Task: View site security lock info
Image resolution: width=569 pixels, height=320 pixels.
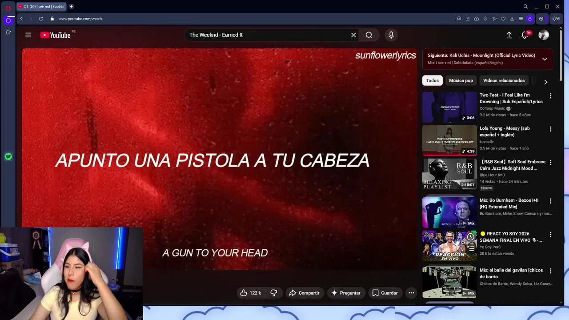Action: tap(52, 19)
